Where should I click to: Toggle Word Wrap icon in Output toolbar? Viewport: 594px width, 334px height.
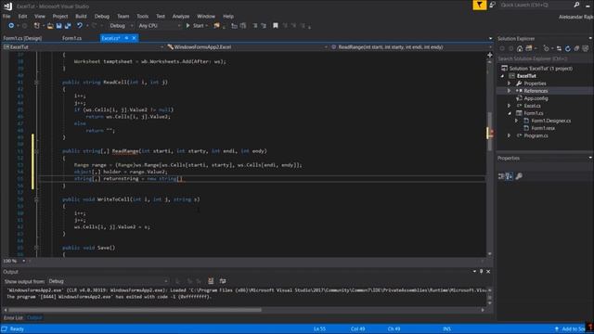[223, 281]
